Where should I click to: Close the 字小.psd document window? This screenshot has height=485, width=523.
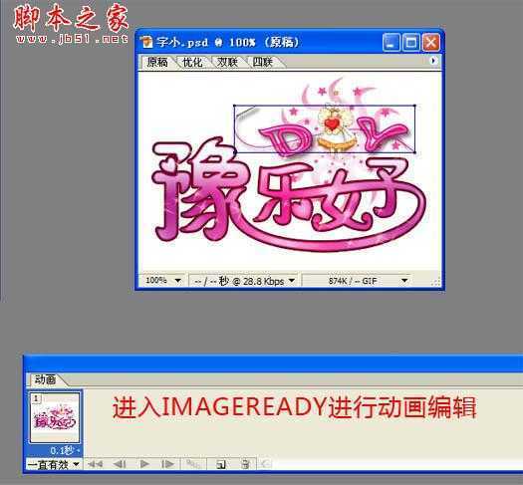point(431,43)
